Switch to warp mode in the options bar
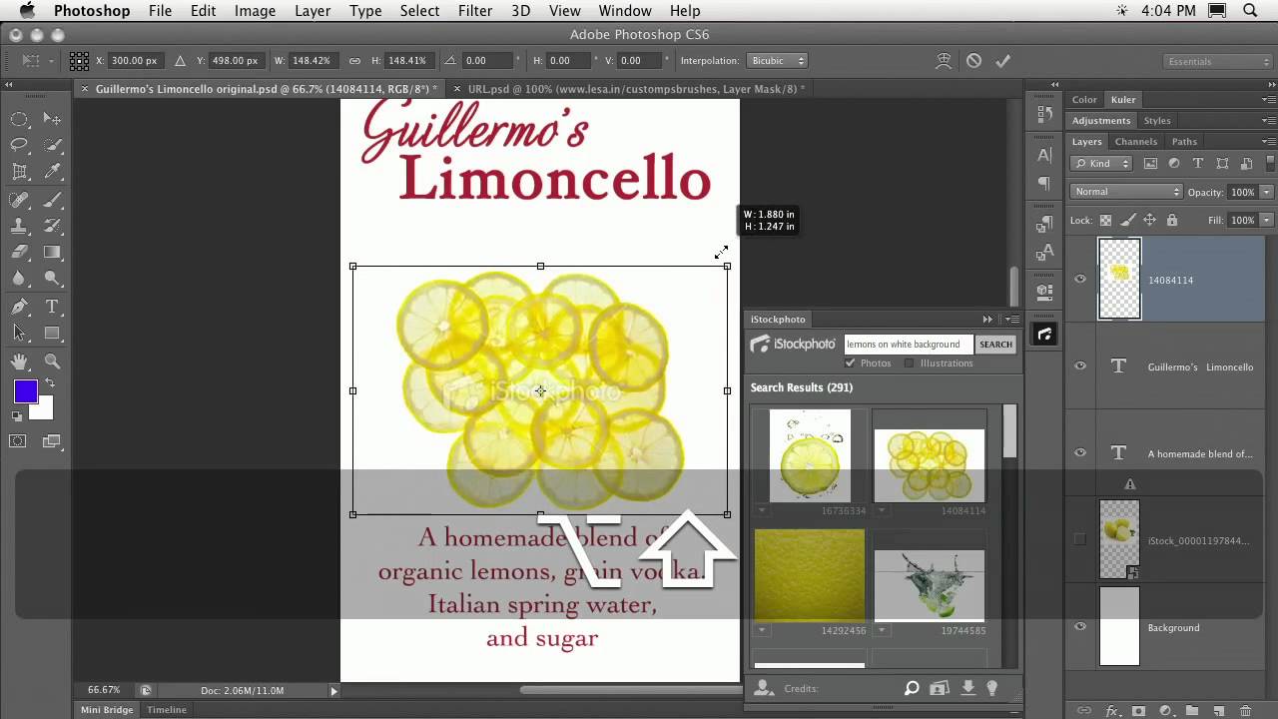The width and height of the screenshot is (1278, 719). [x=944, y=61]
